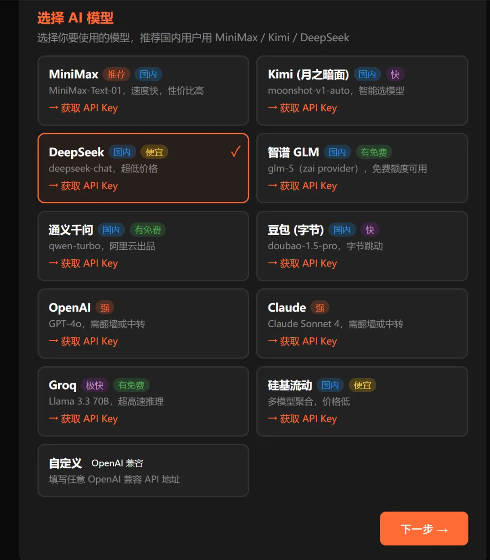Choose the 硅基流动 model card
This screenshot has height=560, width=490.
[x=362, y=401]
